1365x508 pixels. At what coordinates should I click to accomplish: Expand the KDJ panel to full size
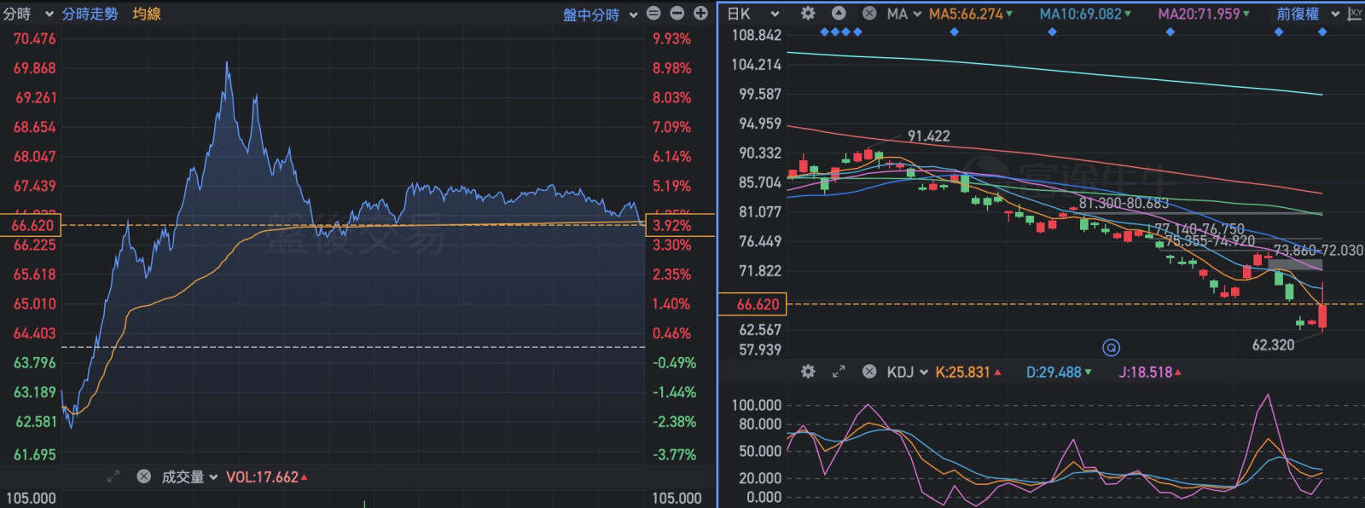point(839,372)
